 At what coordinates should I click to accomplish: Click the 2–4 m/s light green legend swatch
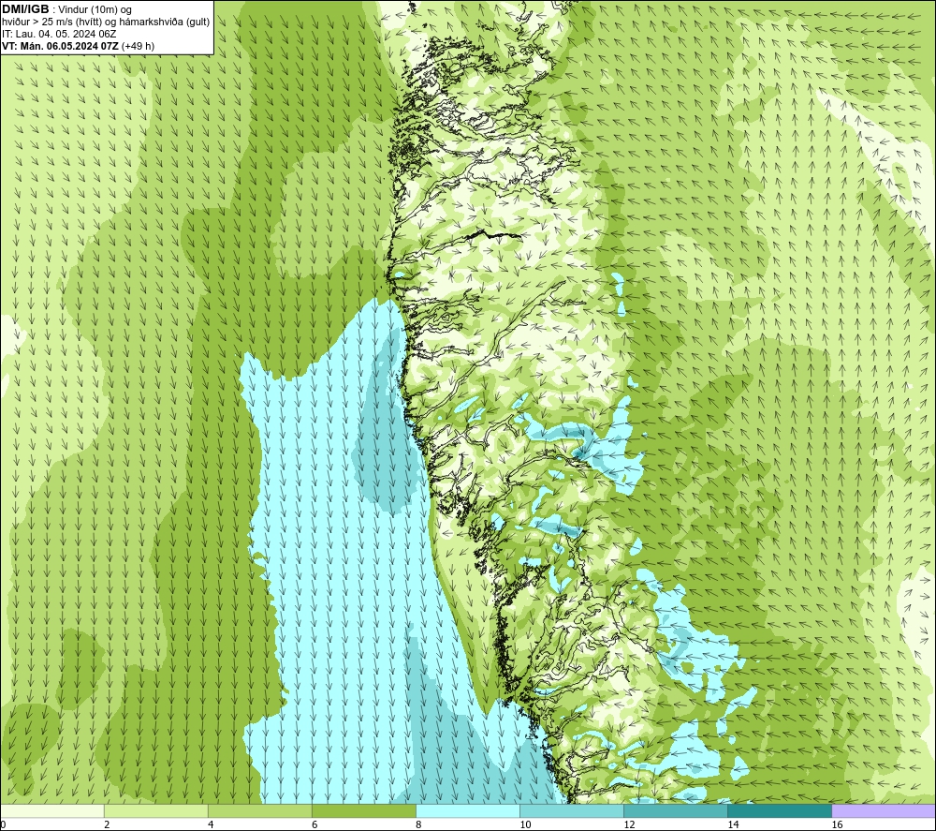156,810
